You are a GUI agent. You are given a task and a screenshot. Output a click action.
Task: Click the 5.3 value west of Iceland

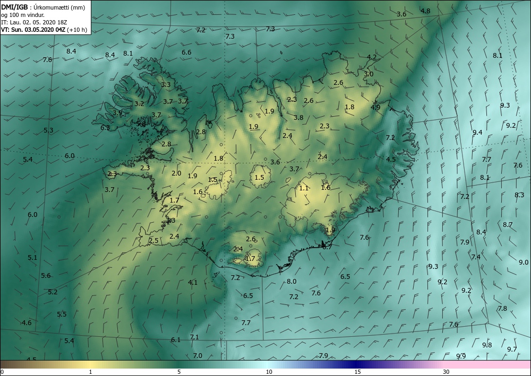coord(48,130)
